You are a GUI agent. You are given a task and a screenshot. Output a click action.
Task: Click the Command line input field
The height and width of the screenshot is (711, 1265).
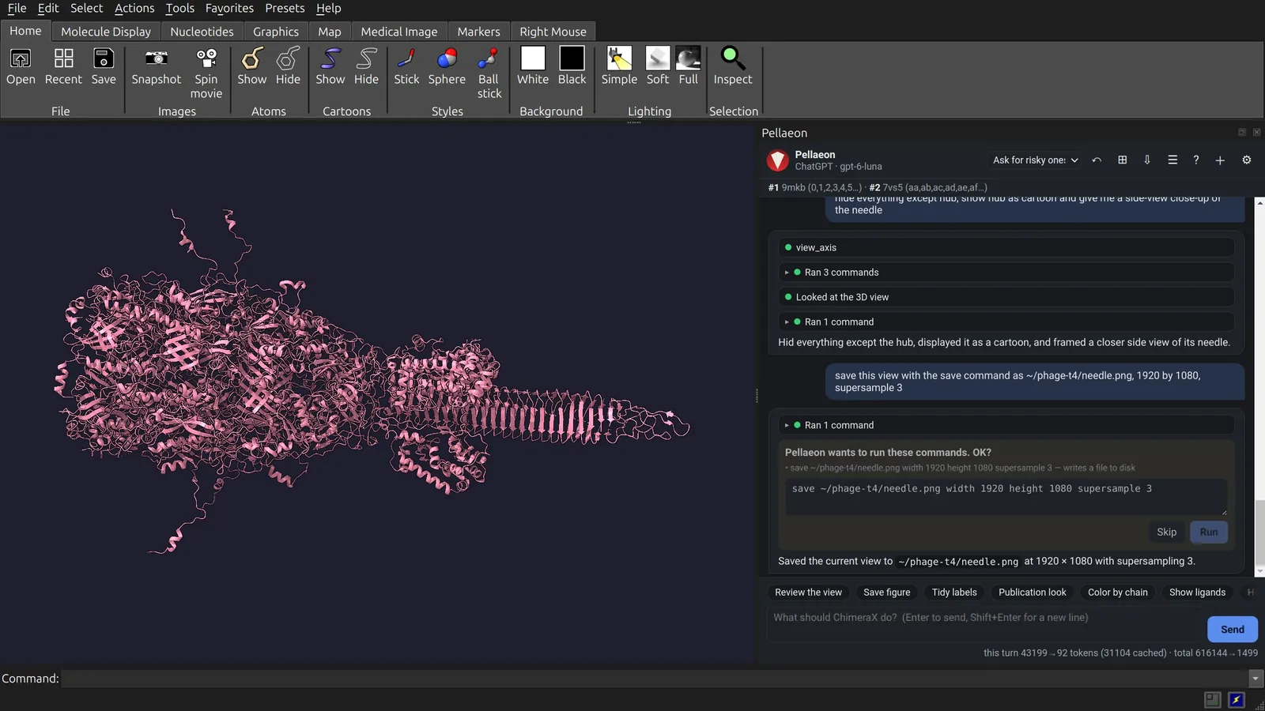(x=655, y=679)
